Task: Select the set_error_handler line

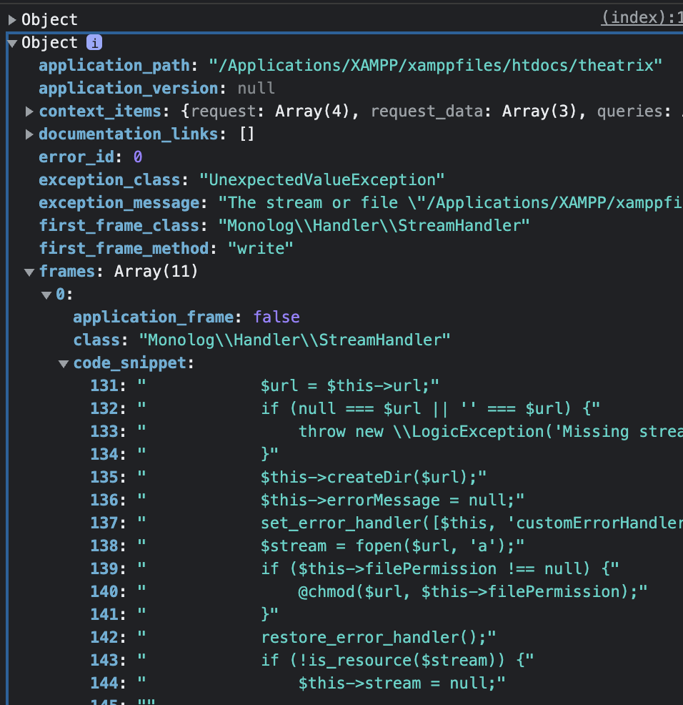Action: [472, 523]
